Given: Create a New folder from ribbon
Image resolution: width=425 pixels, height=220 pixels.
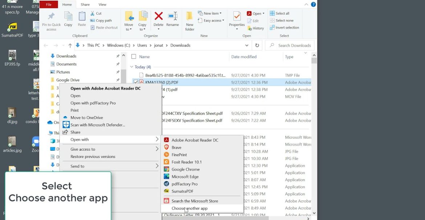Looking at the screenshot, I should 190,21.
